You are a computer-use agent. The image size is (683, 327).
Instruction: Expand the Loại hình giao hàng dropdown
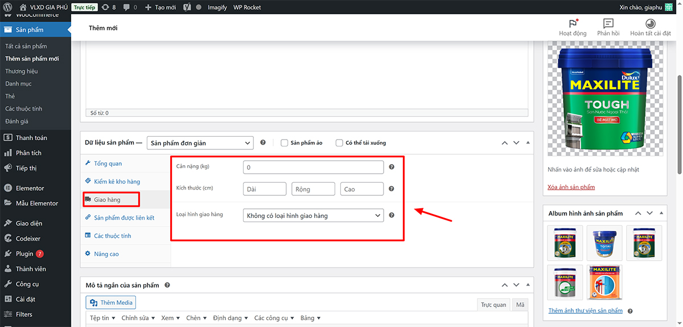pos(313,216)
